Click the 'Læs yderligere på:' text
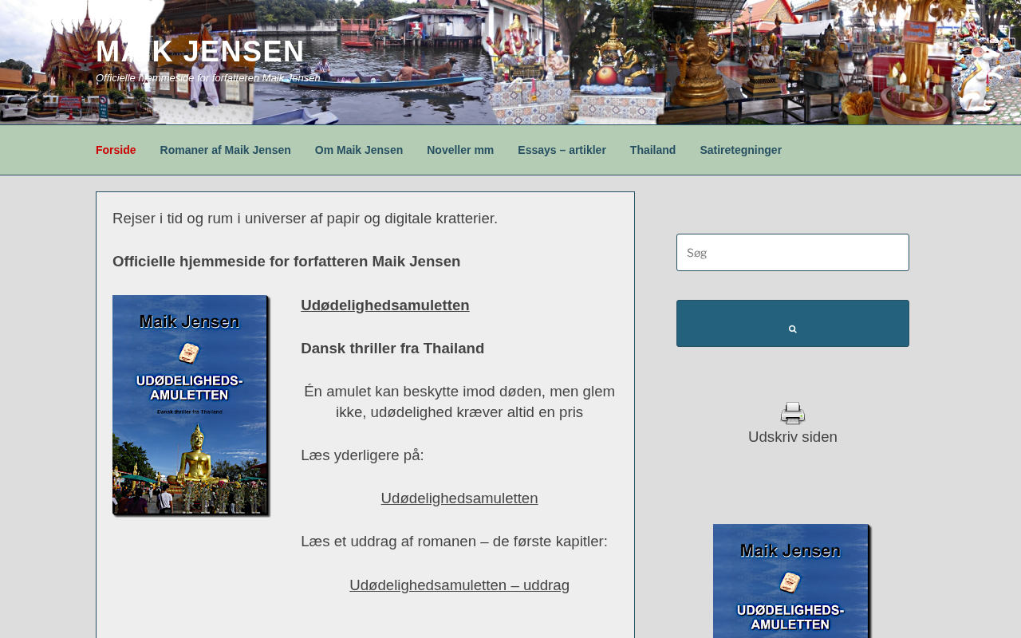Image resolution: width=1021 pixels, height=638 pixels. [x=362, y=455]
